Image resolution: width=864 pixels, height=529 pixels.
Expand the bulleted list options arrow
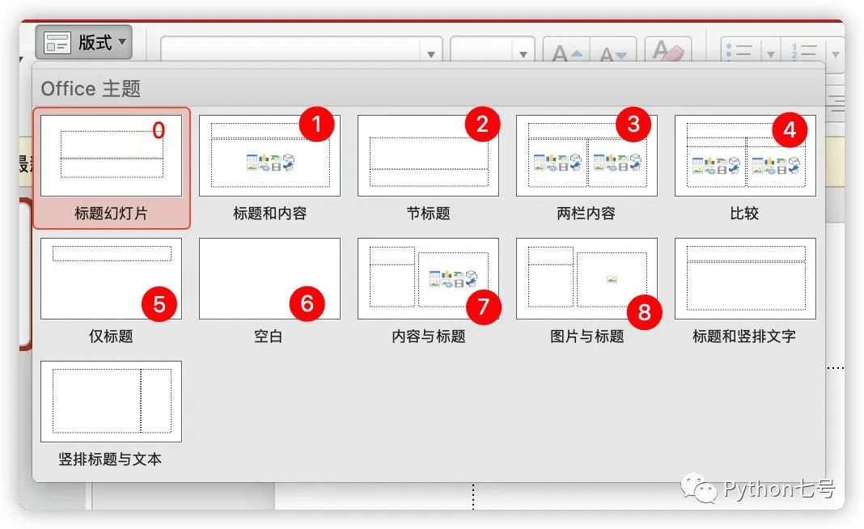coord(771,54)
